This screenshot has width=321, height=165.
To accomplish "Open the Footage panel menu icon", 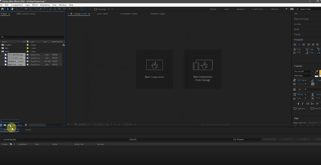I will click(89, 14).
